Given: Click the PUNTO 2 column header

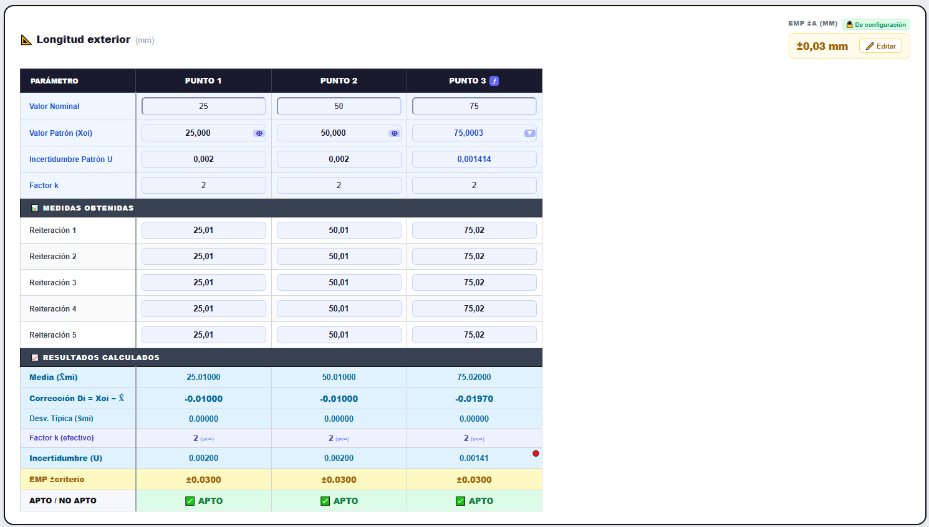Looking at the screenshot, I should point(339,81).
